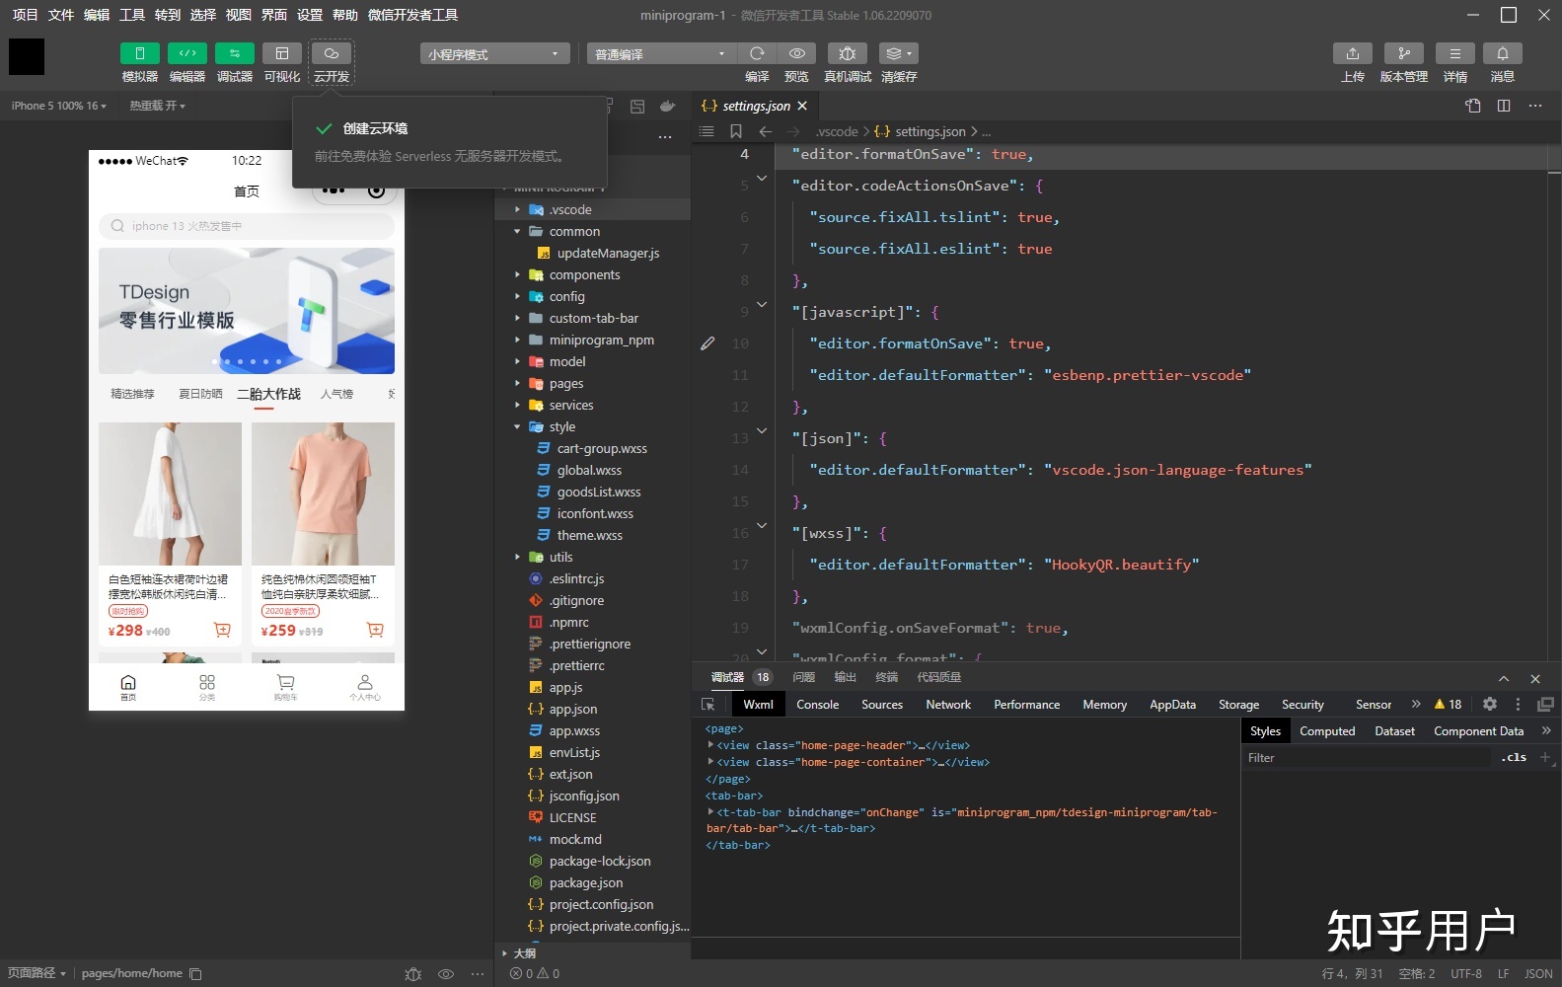Open the 项目 menu
Screen dimensions: 1562x987
coord(25,15)
